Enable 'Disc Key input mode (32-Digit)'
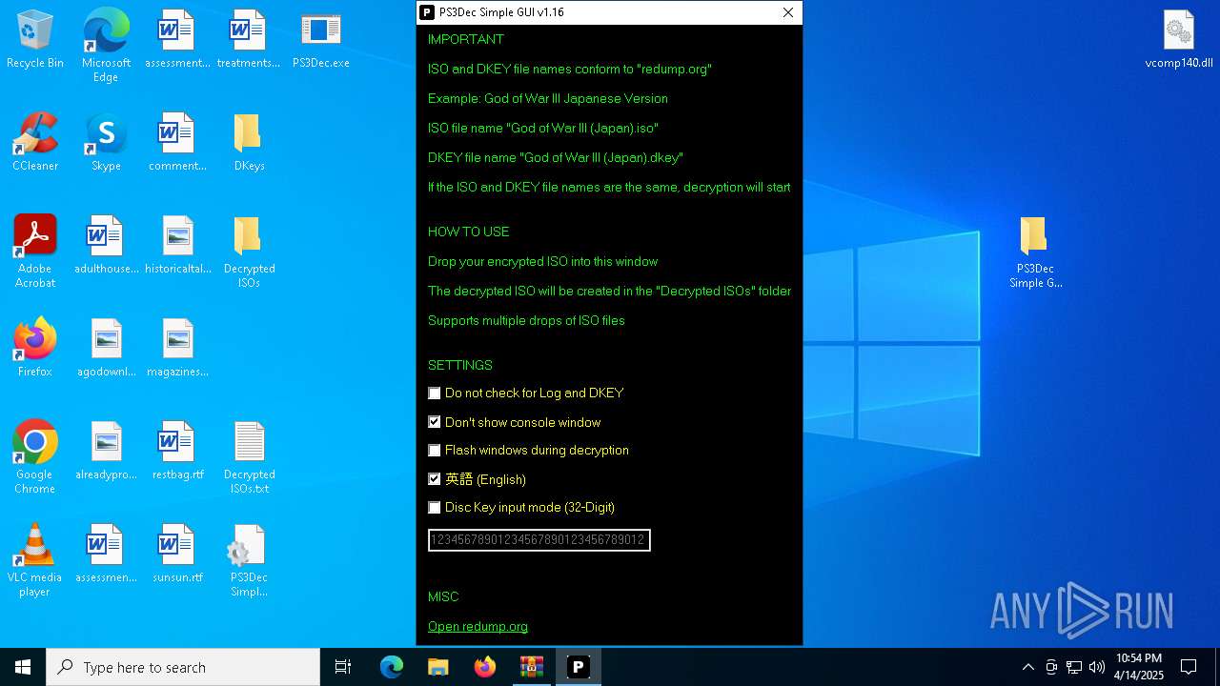This screenshot has height=686, width=1220. [435, 507]
